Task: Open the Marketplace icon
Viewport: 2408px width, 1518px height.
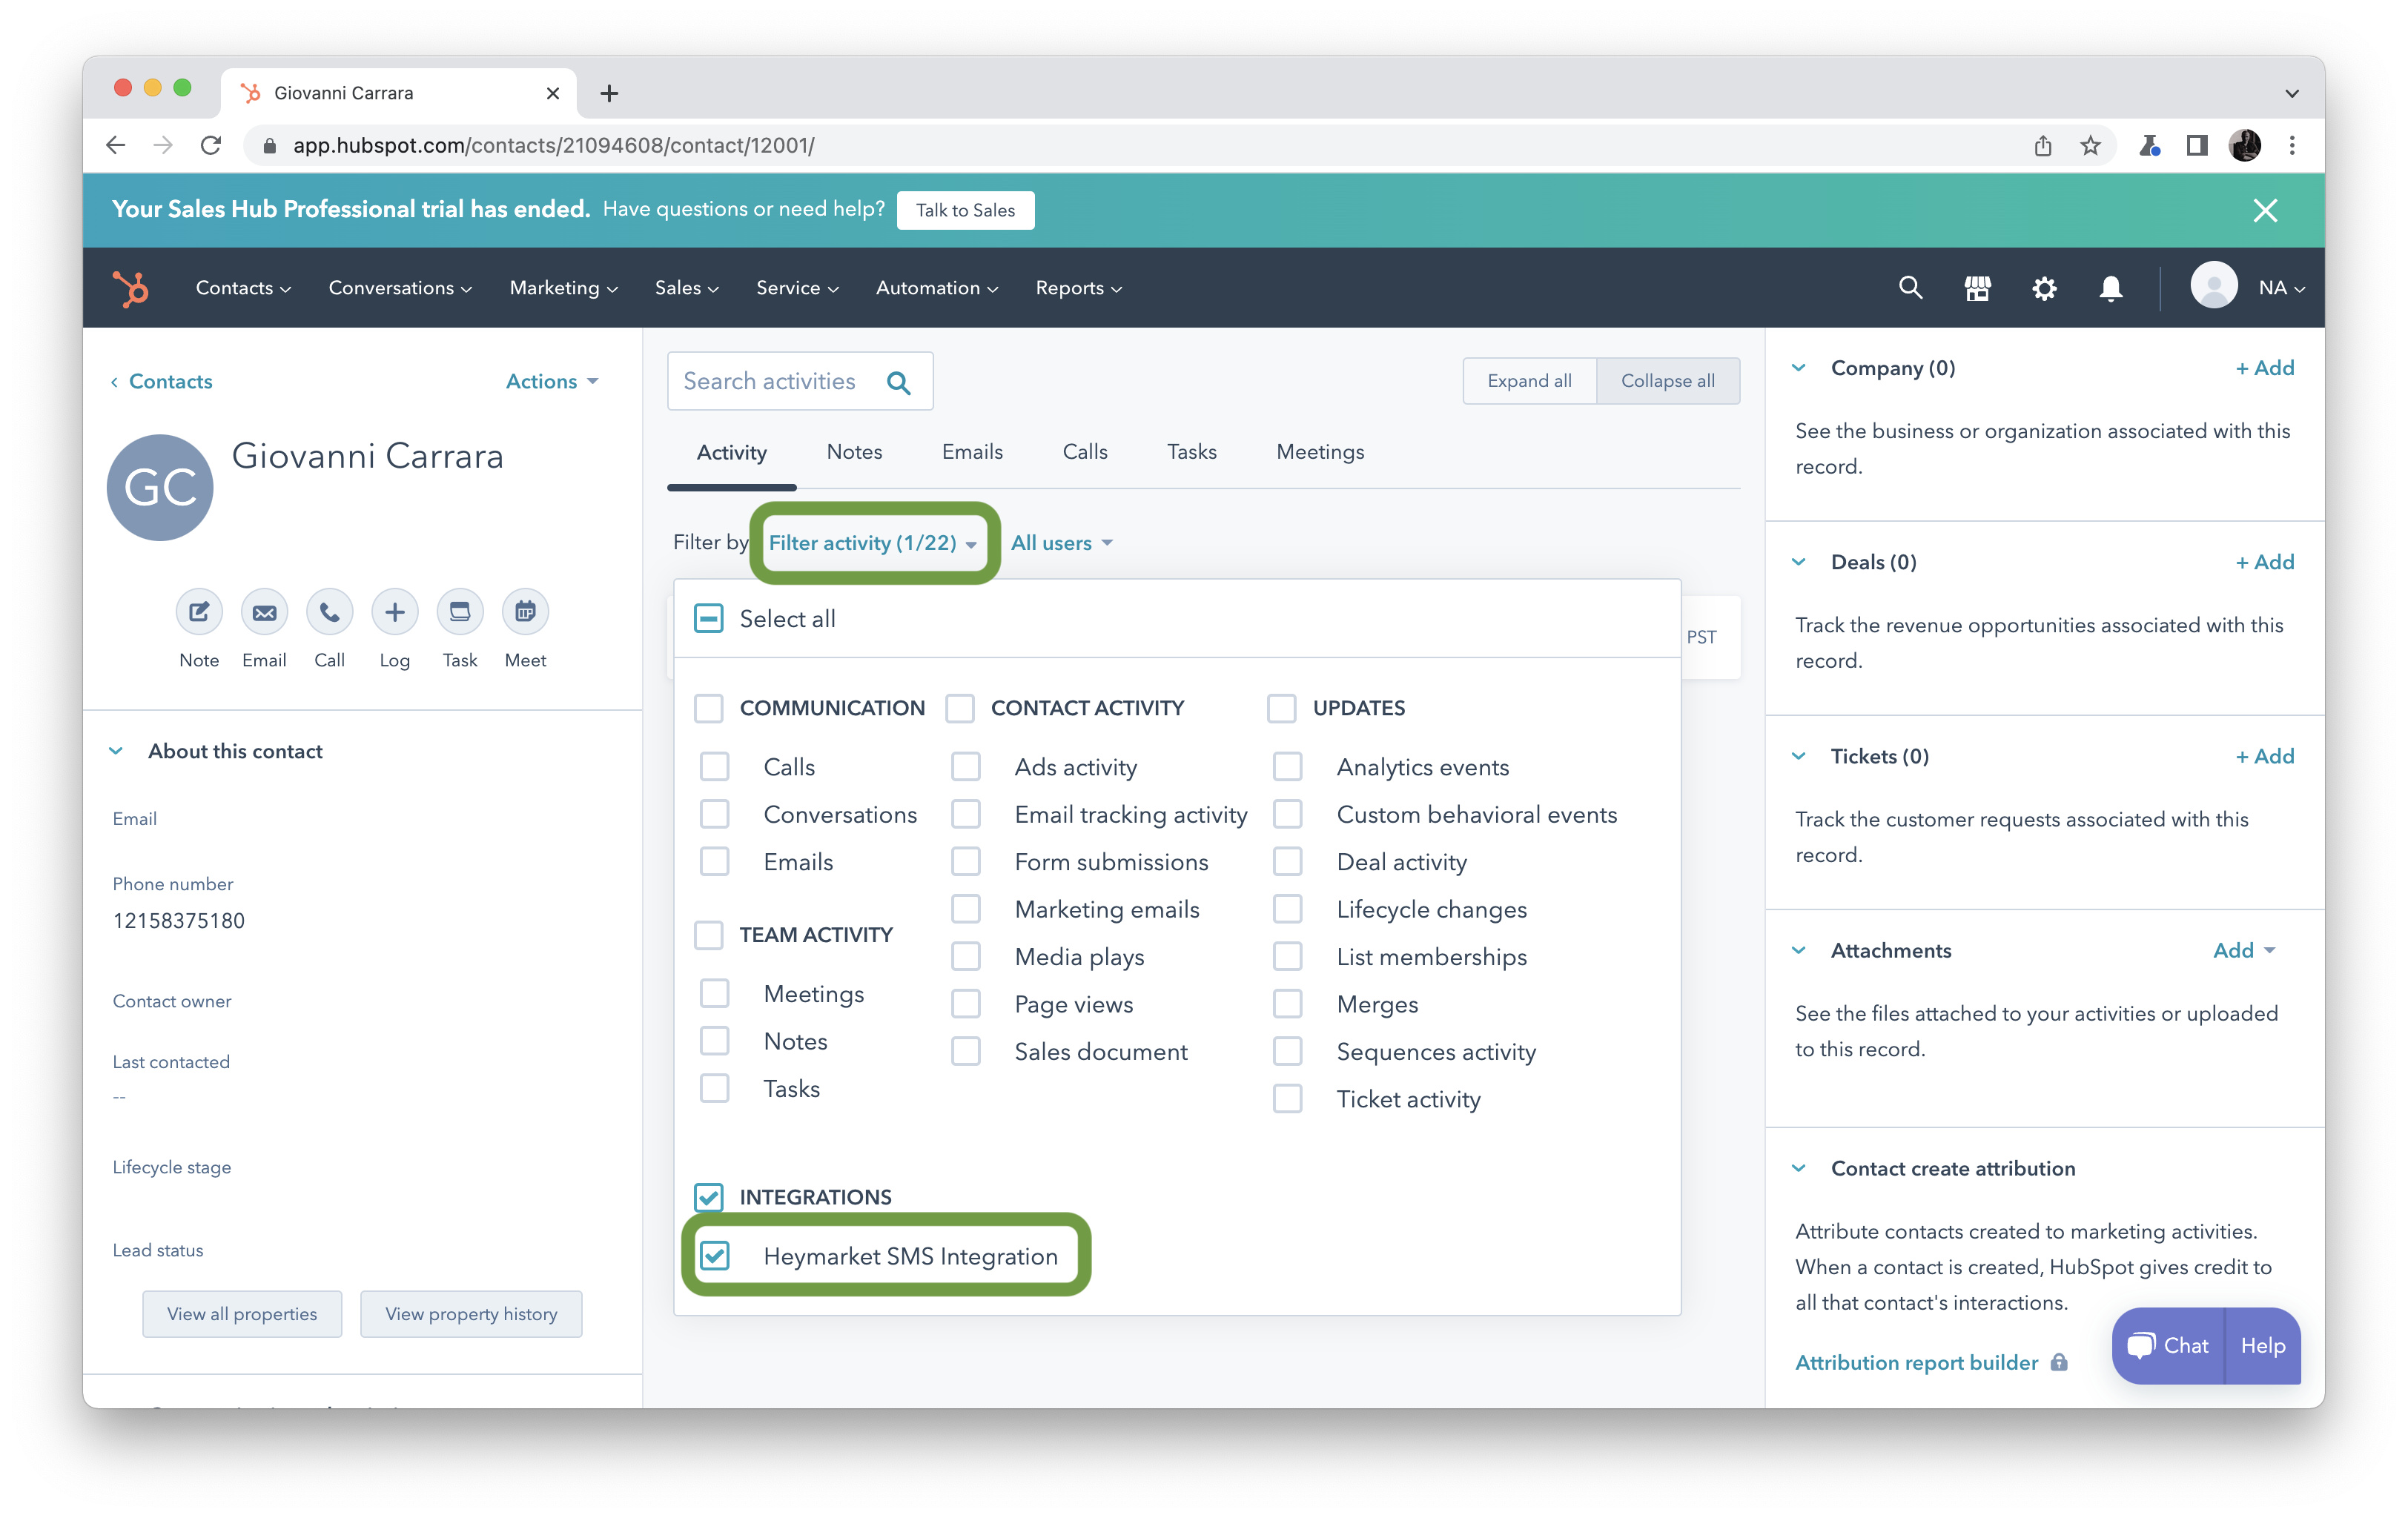Action: [x=1977, y=288]
